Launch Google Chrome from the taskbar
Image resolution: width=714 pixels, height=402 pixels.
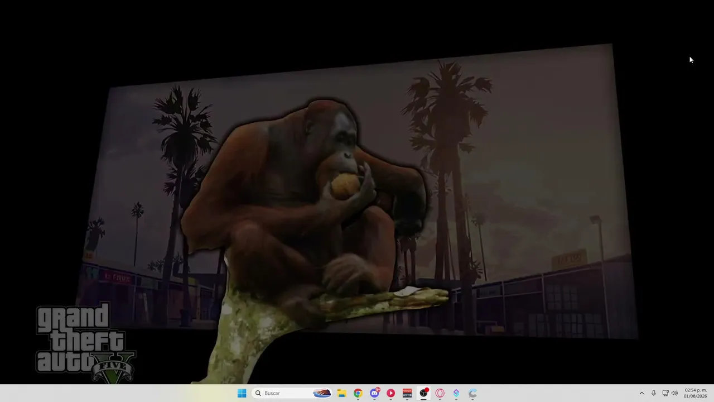(x=358, y=393)
